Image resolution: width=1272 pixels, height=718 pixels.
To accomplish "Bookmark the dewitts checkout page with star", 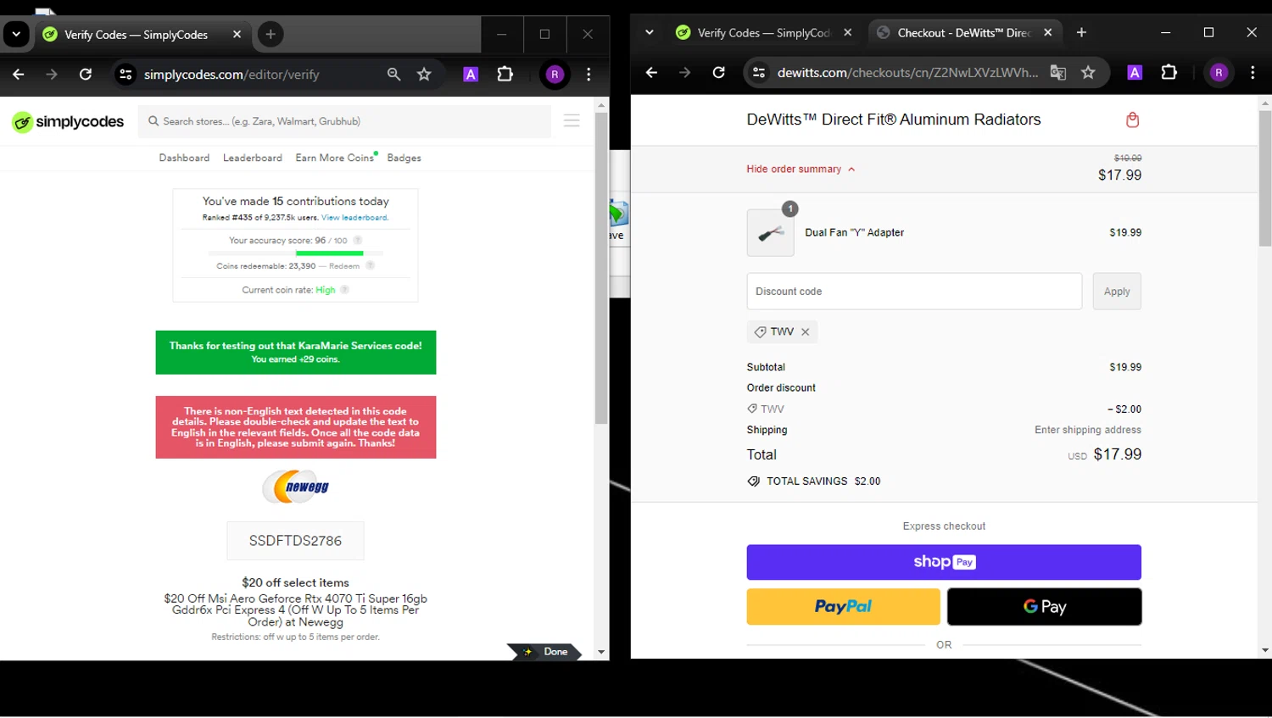I will (1088, 73).
